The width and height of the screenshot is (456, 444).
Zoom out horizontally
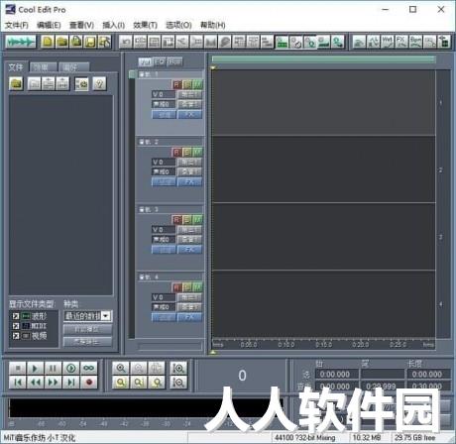(x=139, y=368)
